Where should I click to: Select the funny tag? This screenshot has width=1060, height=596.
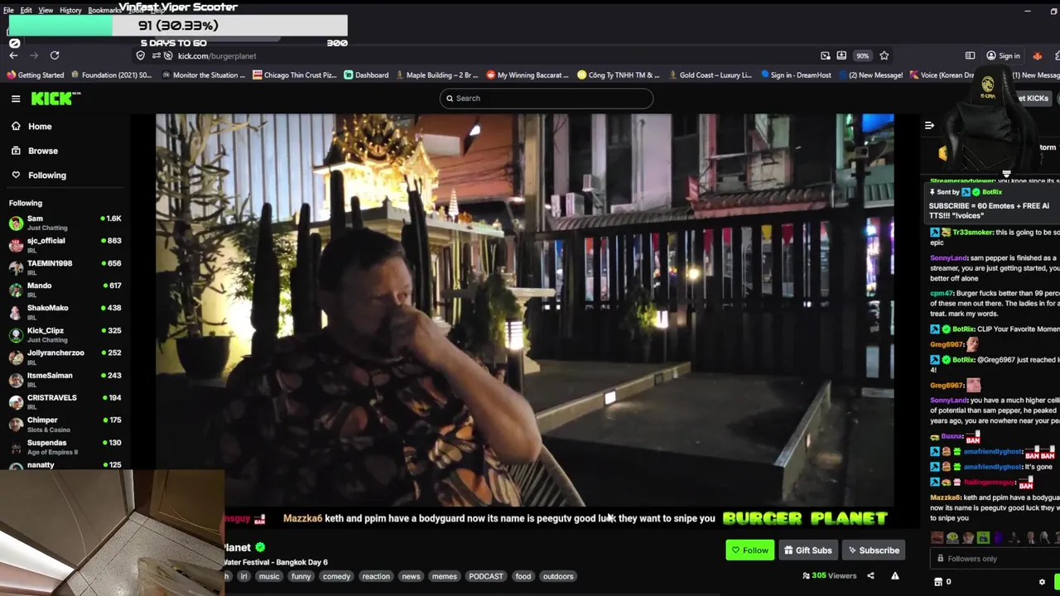point(301,576)
